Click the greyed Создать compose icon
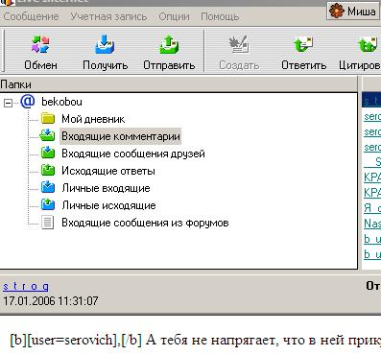The height and width of the screenshot is (355, 381). click(x=239, y=44)
